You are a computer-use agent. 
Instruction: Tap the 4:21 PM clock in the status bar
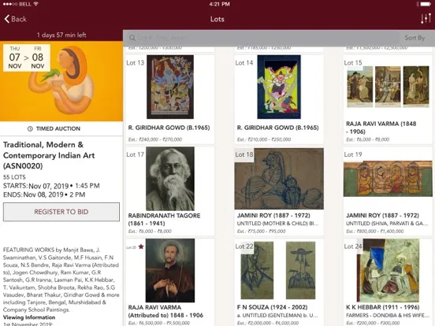click(219, 4)
